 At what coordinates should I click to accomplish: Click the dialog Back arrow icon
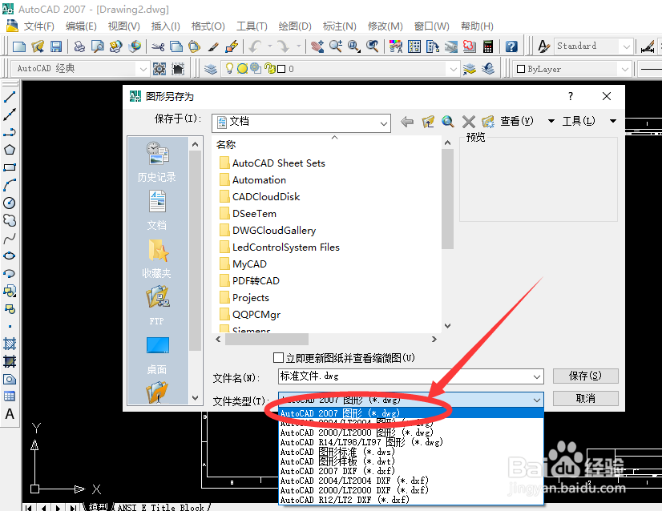click(407, 122)
